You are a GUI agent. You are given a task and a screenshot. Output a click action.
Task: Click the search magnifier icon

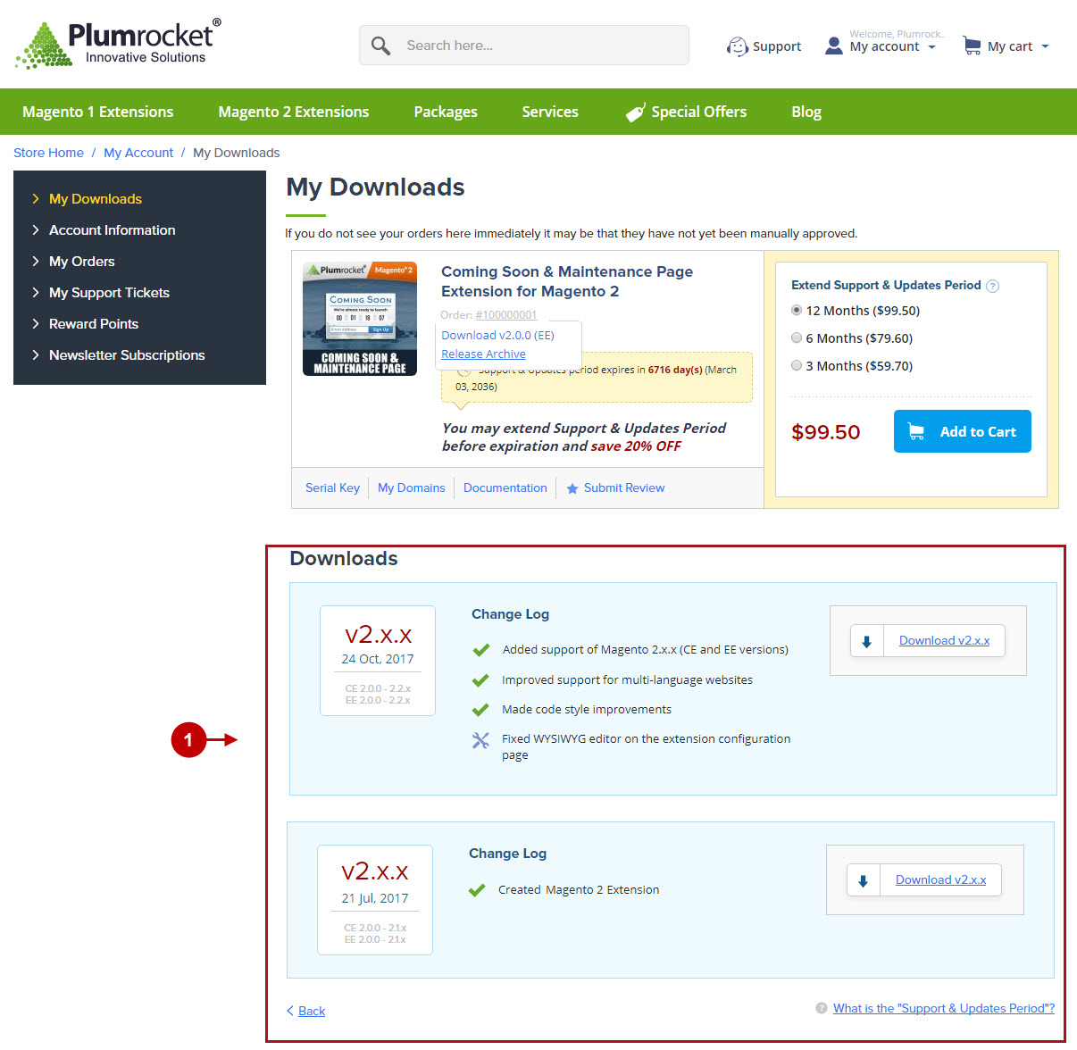click(x=380, y=46)
